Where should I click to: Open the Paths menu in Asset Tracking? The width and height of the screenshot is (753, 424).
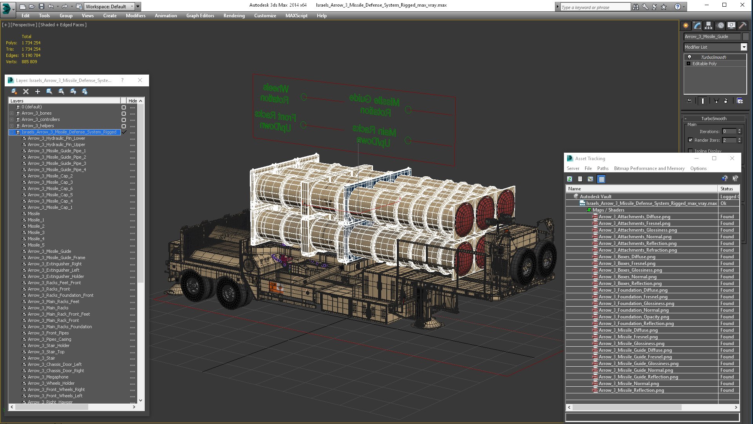[x=603, y=168]
